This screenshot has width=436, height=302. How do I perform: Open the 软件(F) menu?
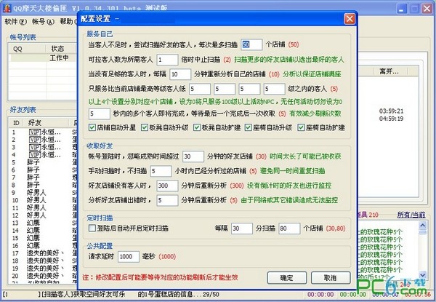click(x=15, y=22)
